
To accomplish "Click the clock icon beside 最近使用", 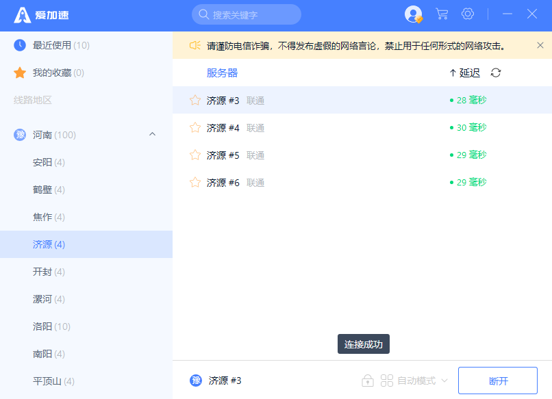I will point(20,45).
